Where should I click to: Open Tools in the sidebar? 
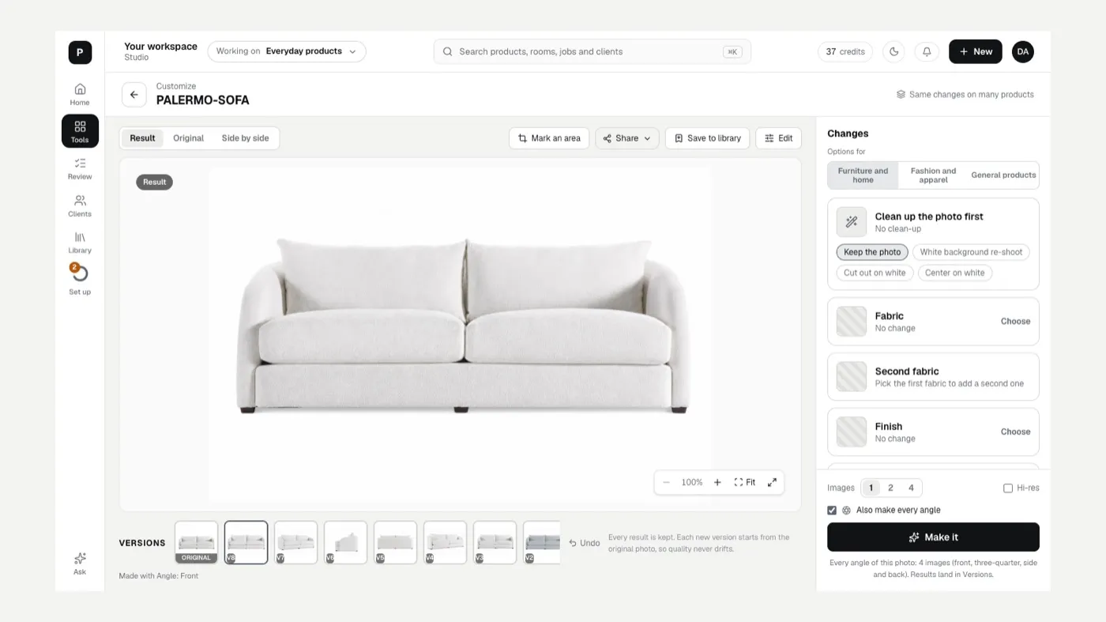click(x=80, y=131)
